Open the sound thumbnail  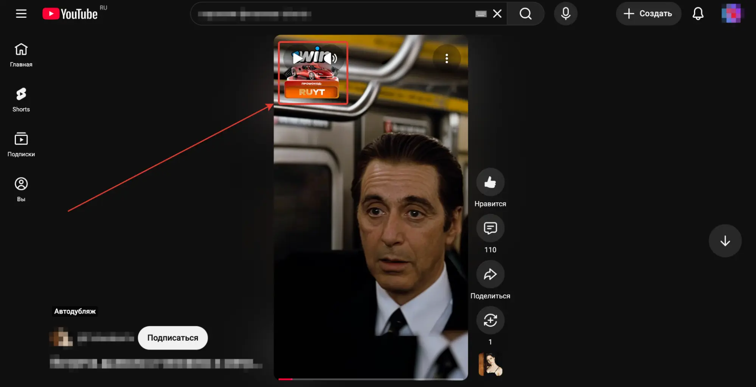pos(490,364)
